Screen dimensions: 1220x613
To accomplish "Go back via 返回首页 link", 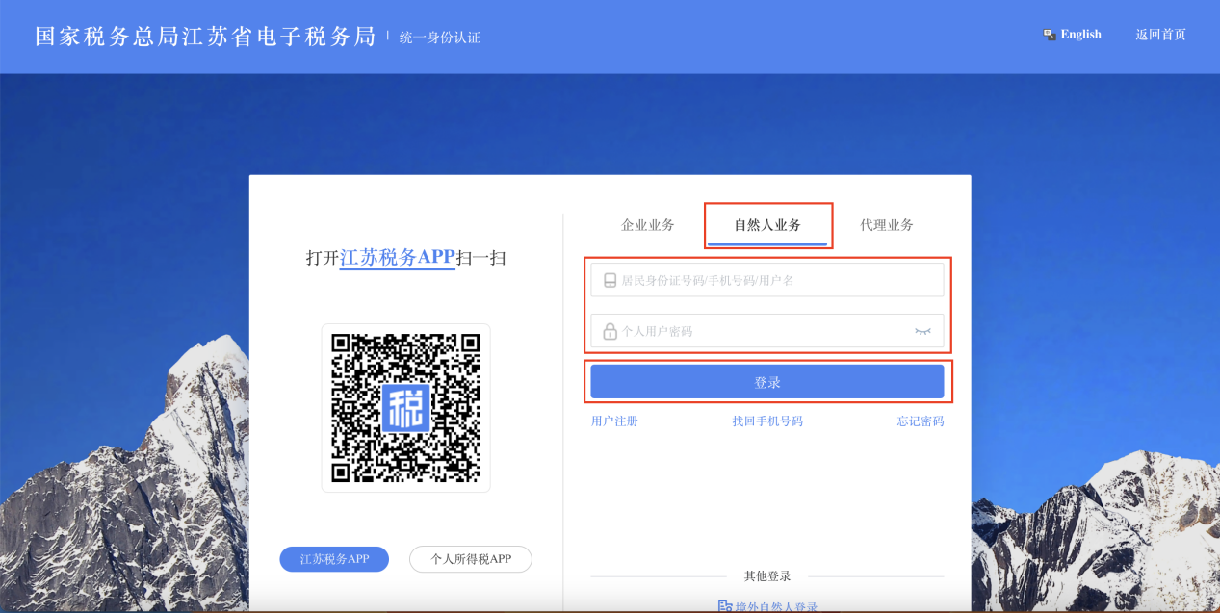I will (x=1160, y=35).
